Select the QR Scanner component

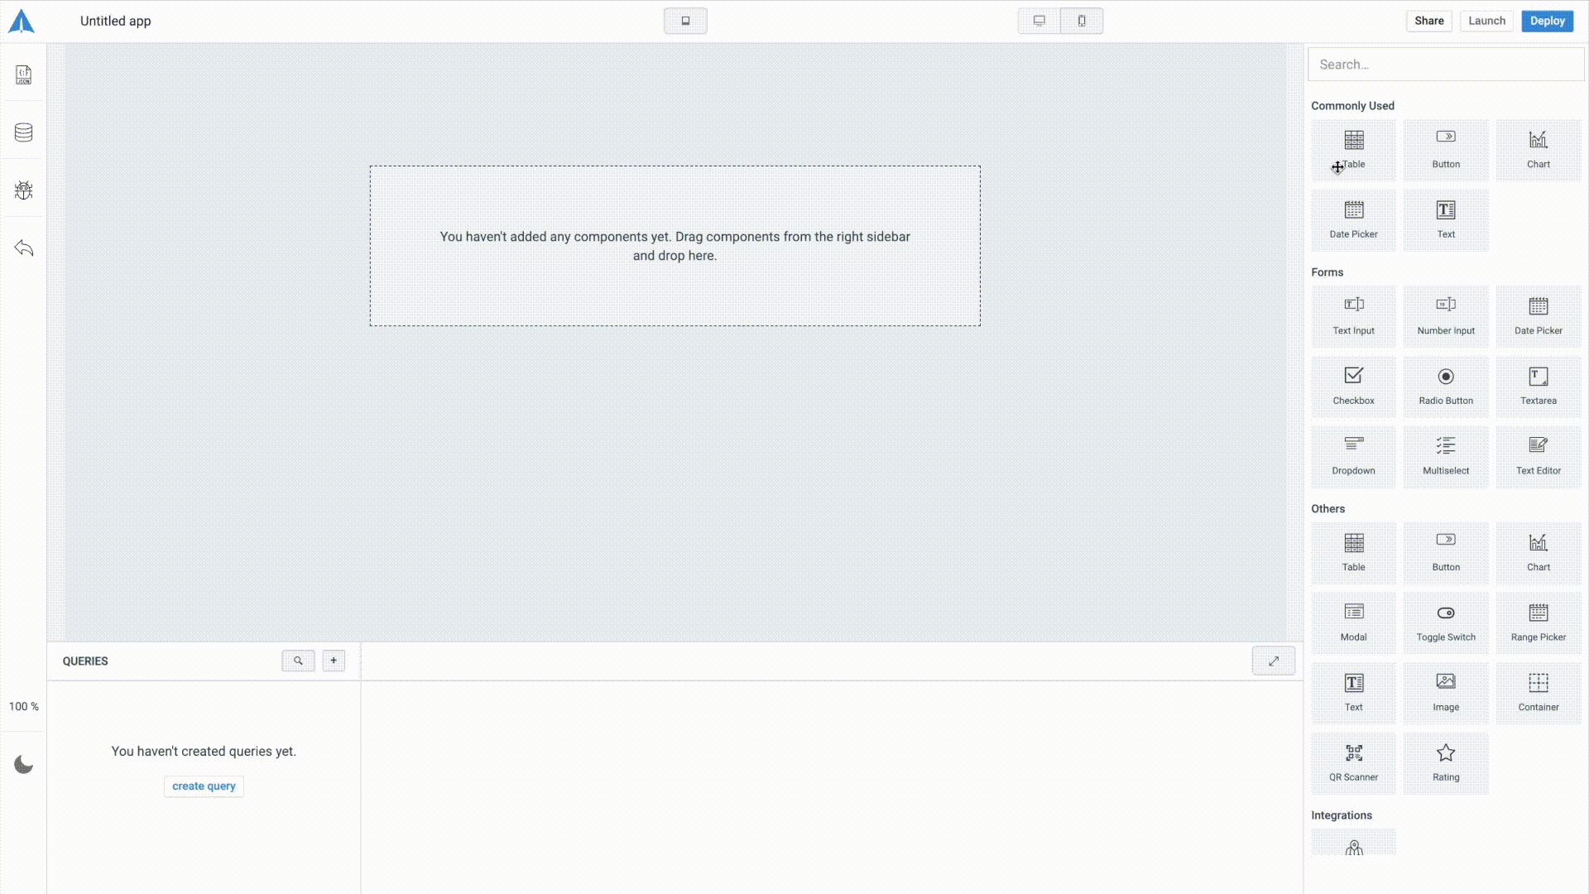pyautogui.click(x=1353, y=762)
